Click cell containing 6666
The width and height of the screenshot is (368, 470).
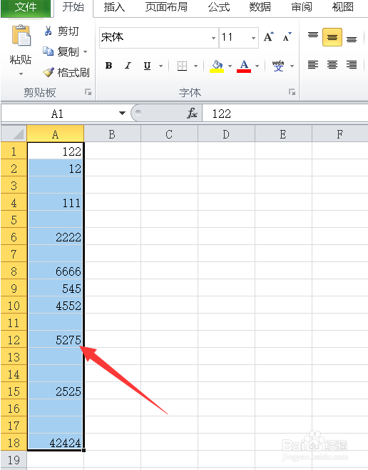[56, 271]
